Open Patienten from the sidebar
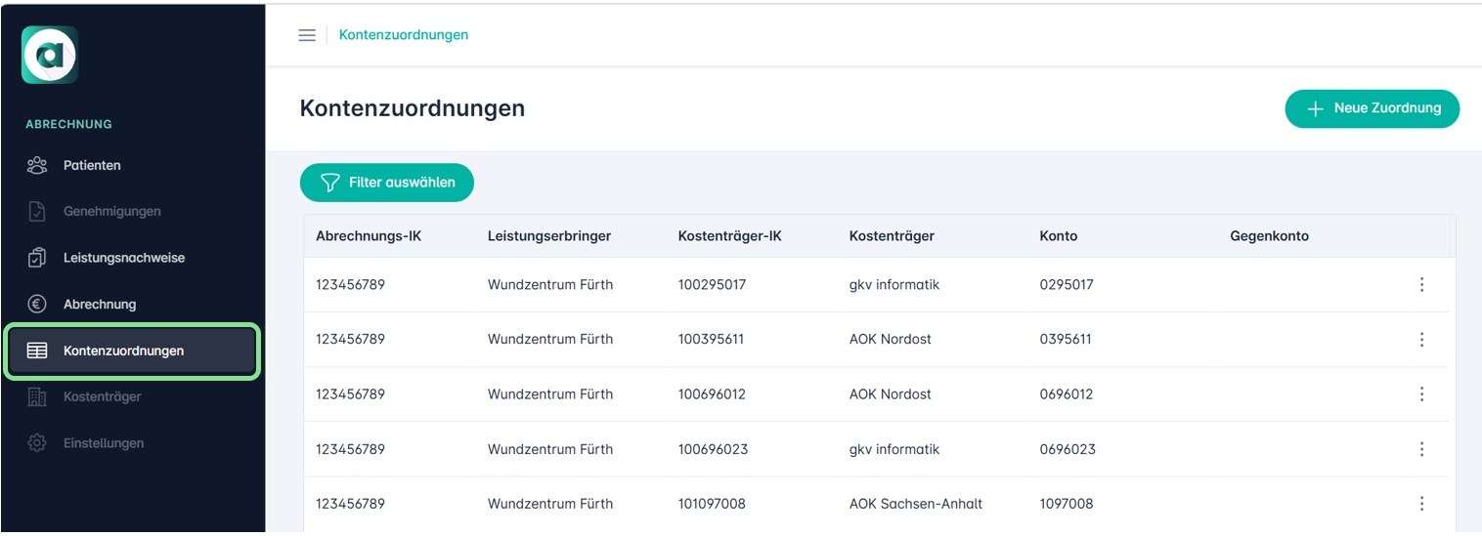1482x536 pixels. click(x=92, y=165)
